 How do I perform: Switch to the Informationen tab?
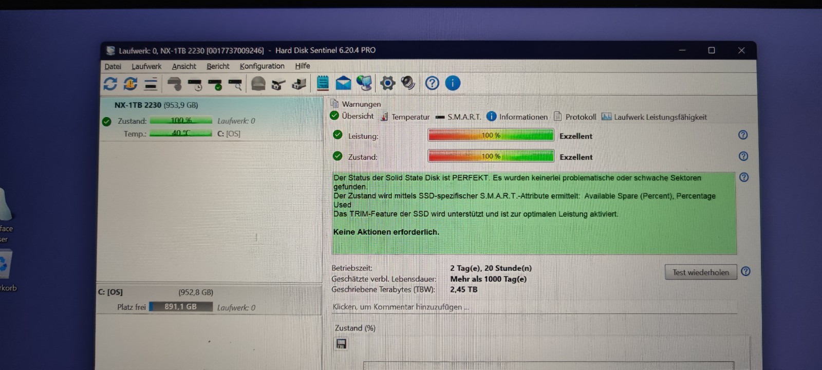[517, 117]
